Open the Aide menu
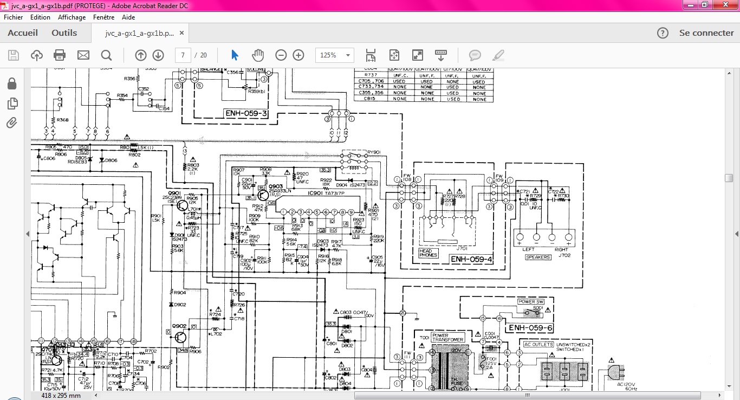This screenshot has height=400, width=740. (128, 17)
